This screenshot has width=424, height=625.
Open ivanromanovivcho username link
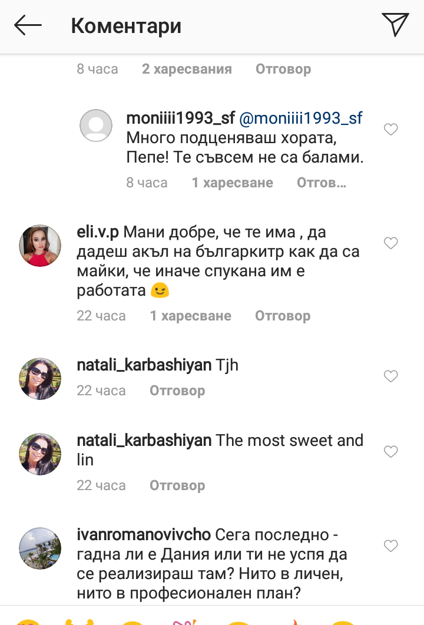coord(144,535)
